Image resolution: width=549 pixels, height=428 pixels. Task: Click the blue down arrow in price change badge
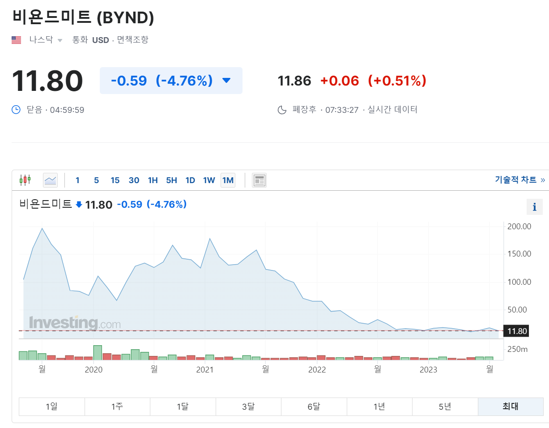(x=226, y=81)
